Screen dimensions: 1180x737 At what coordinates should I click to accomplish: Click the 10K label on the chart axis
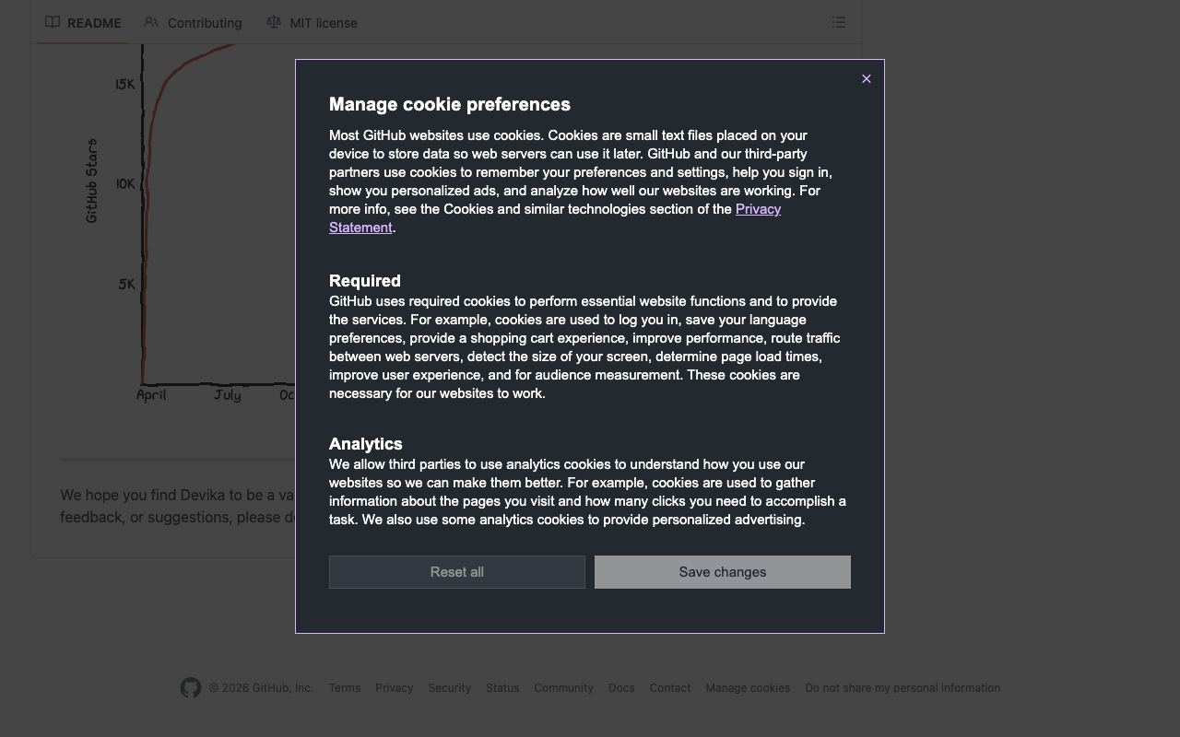coord(125,184)
